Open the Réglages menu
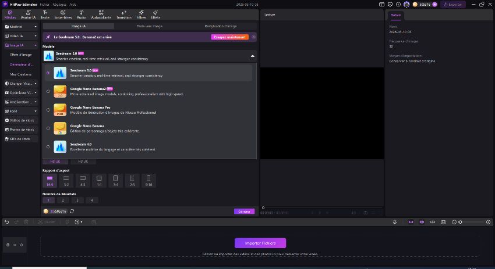Viewport: 495px width, 269px height. coord(59,5)
